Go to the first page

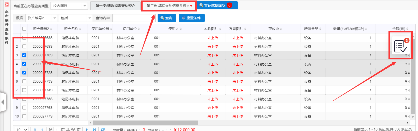click(x=35, y=130)
